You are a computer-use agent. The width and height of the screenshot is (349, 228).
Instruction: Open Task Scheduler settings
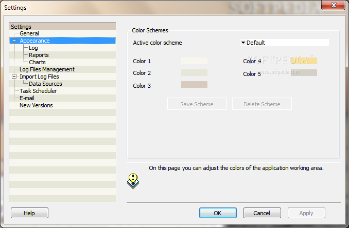pos(38,91)
